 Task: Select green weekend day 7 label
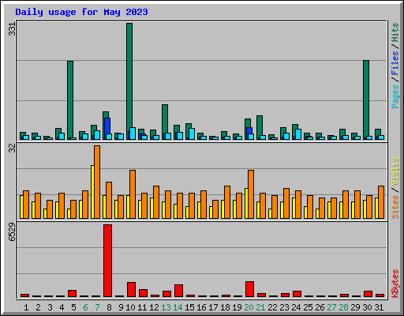[97, 307]
